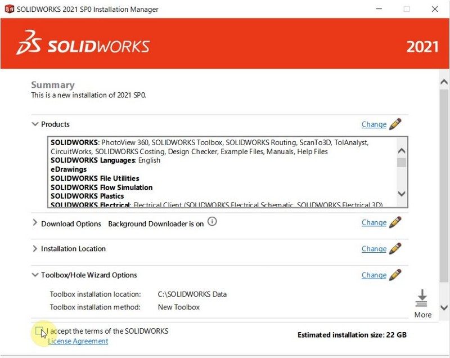
Task: Expand the Installation Location section
Action: pyautogui.click(x=35, y=249)
